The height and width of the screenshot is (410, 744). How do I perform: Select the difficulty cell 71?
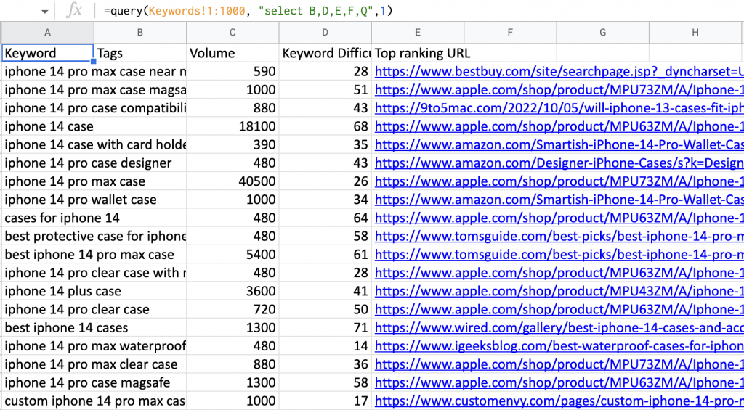coord(325,327)
